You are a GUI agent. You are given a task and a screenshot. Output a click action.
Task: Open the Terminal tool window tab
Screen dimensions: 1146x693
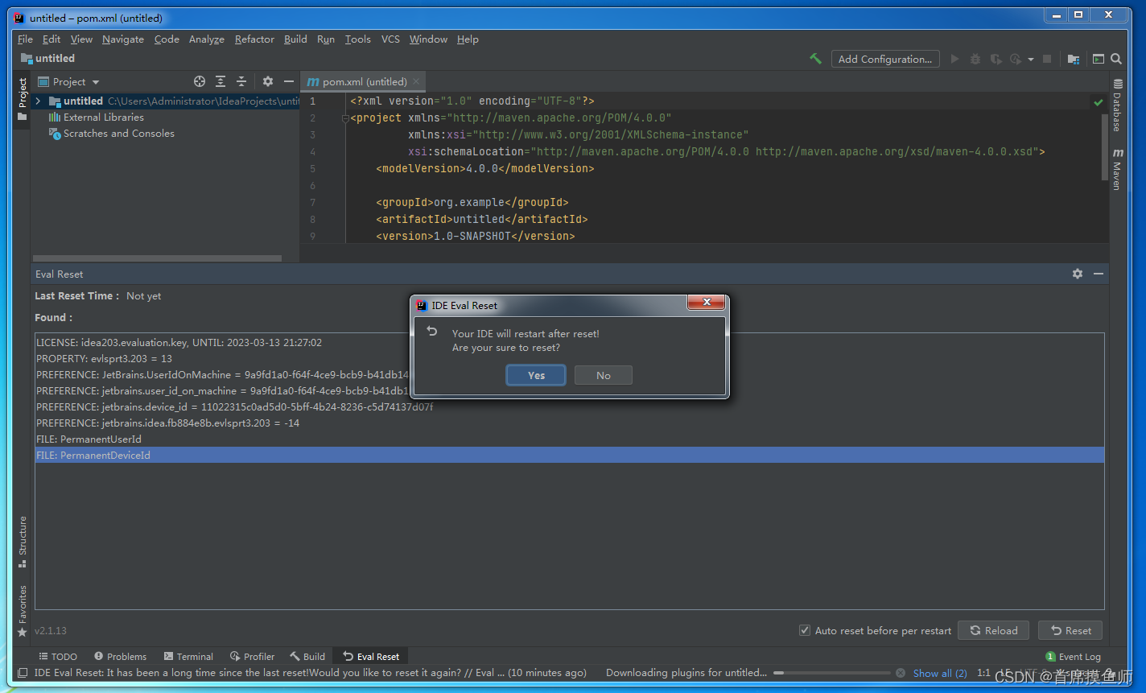click(188, 656)
